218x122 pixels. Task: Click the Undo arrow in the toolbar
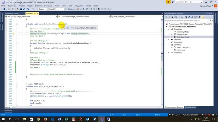coord(28,9)
